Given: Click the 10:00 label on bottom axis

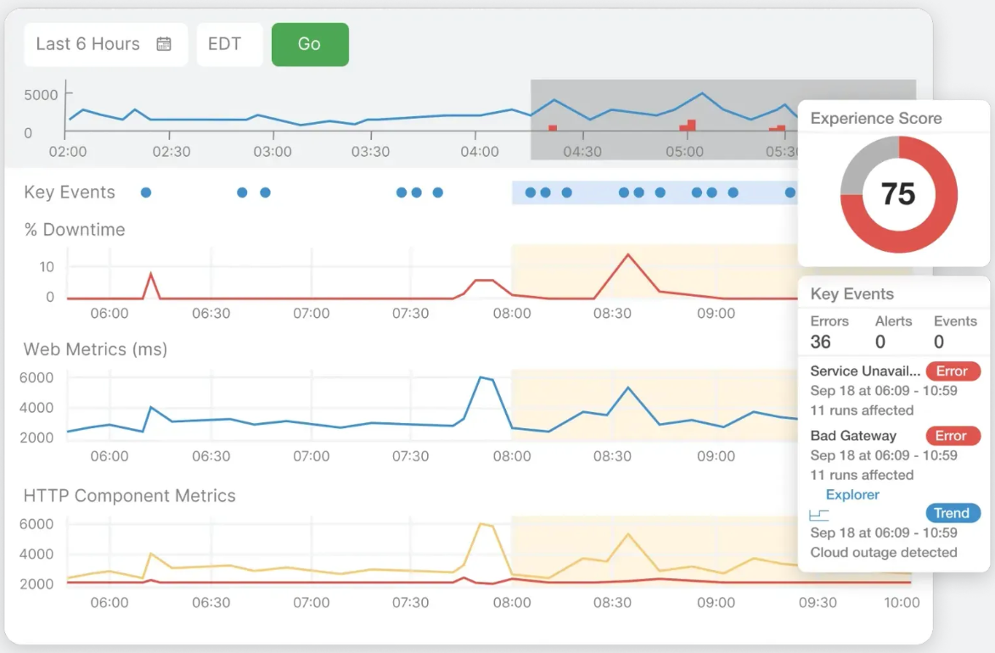Looking at the screenshot, I should pos(902,602).
